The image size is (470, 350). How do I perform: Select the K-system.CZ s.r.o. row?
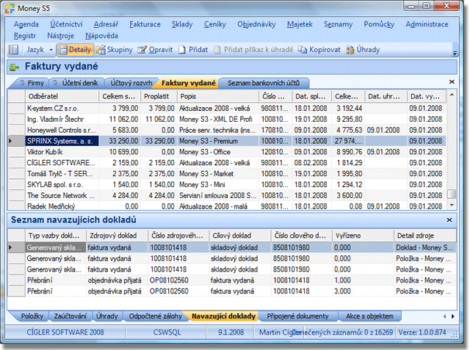[x=227, y=108]
